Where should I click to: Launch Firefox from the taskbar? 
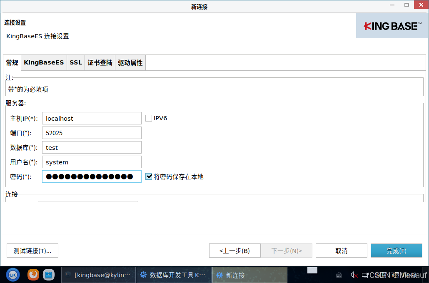click(x=33, y=275)
